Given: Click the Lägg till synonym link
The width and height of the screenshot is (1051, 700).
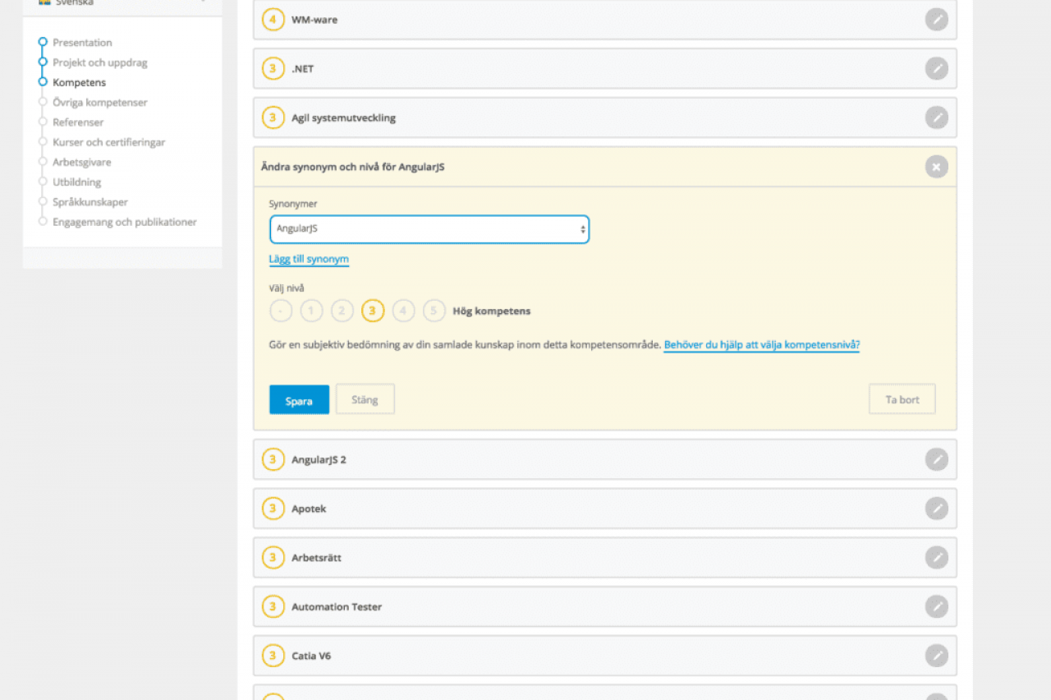Looking at the screenshot, I should pos(309,260).
